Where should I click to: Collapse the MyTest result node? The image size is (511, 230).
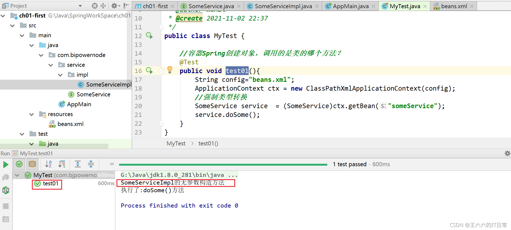coord(17,175)
